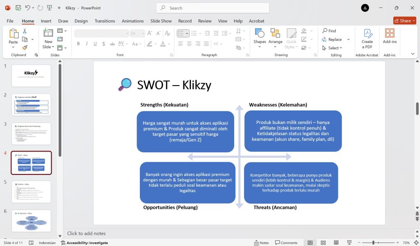Start Slide Show from the status bar icon

tap(349, 242)
